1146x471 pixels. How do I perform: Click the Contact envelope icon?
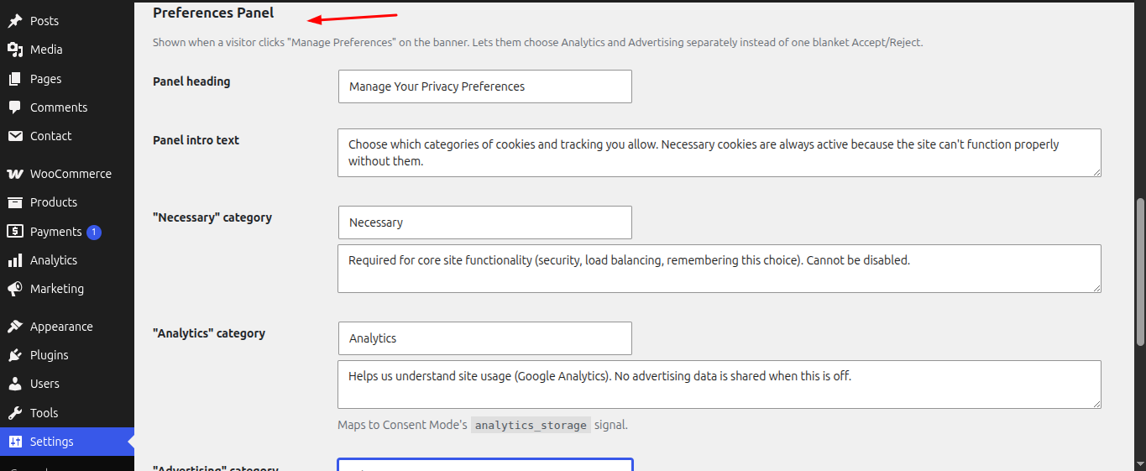15,136
